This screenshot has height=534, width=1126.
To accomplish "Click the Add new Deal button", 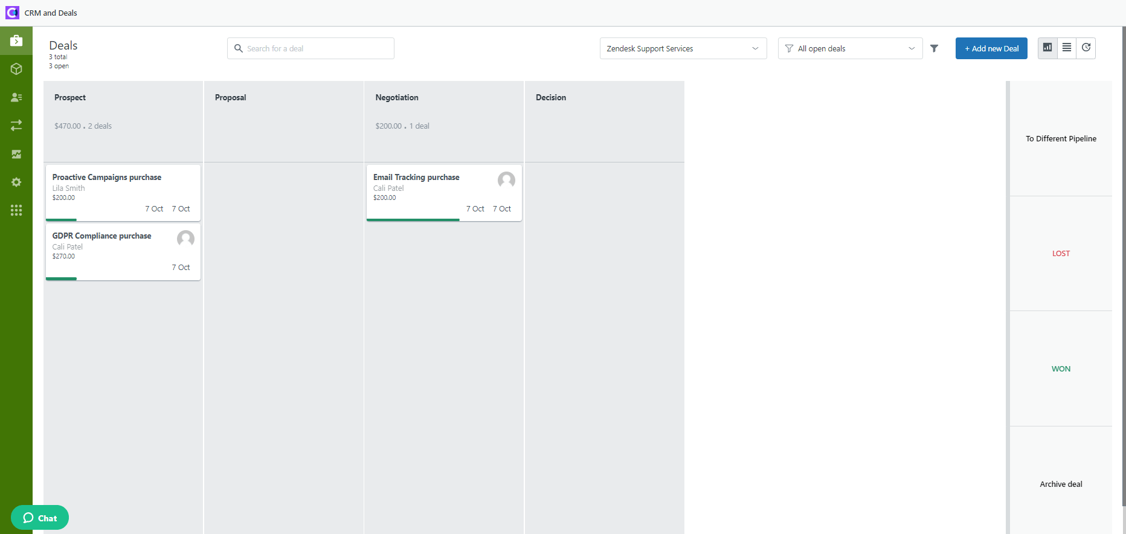I will coord(991,48).
